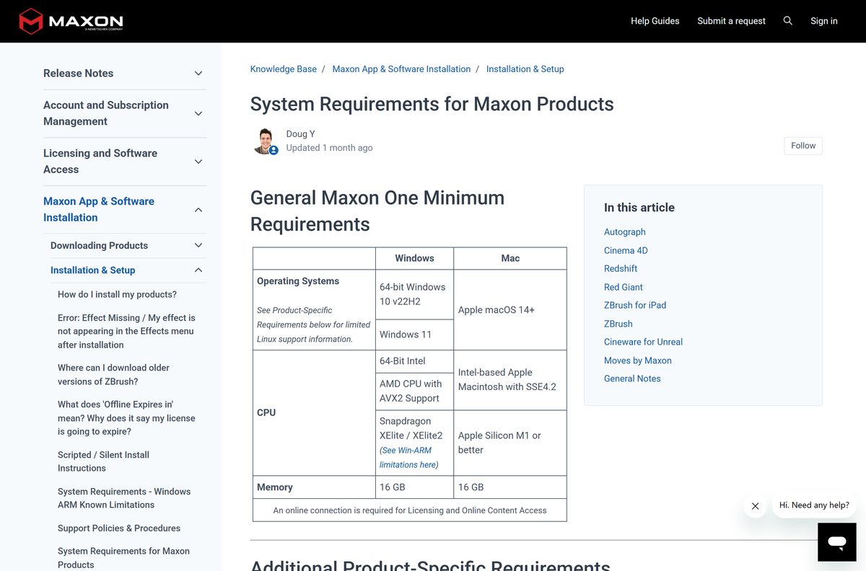Click 'General Maxon One Minimum Requirements' heading

pyautogui.click(x=377, y=211)
